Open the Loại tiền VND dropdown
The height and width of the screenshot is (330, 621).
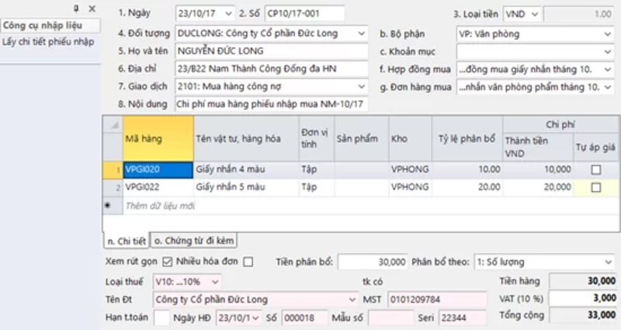(535, 14)
